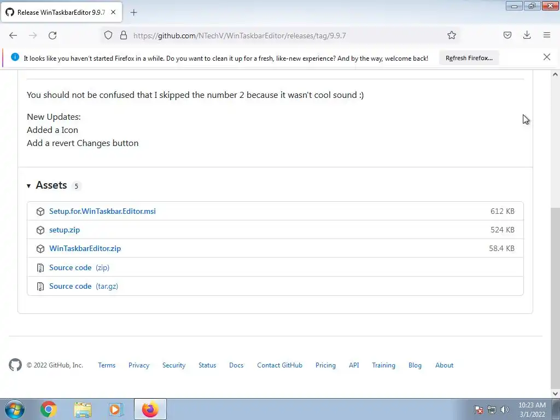Screen dimensions: 560x420
Task: Click the forward navigation arrow
Action: click(x=33, y=36)
